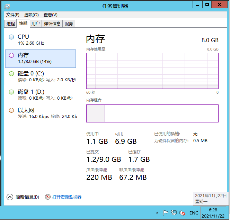The height and width of the screenshot is (220, 230).
Task: Show hidden tray icons with the up arrow
Action: tap(157, 213)
